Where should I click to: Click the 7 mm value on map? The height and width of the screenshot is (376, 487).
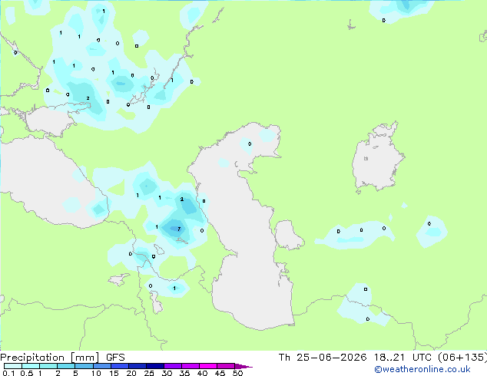click(179, 229)
